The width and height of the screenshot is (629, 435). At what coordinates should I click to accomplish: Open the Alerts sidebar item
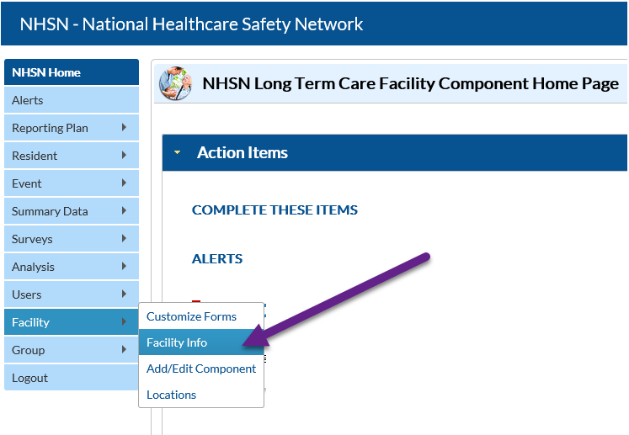coord(28,100)
